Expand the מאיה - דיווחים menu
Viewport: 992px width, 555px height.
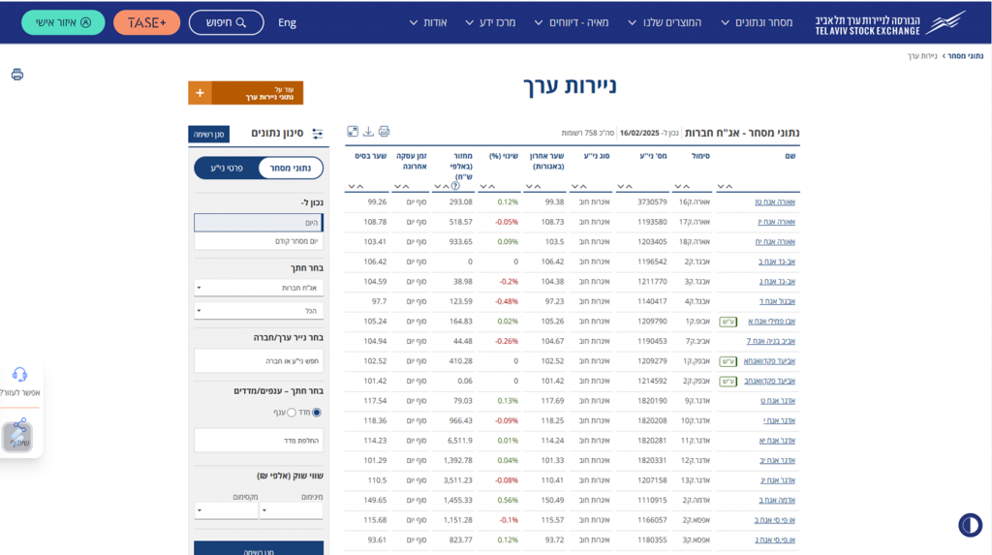tap(572, 23)
